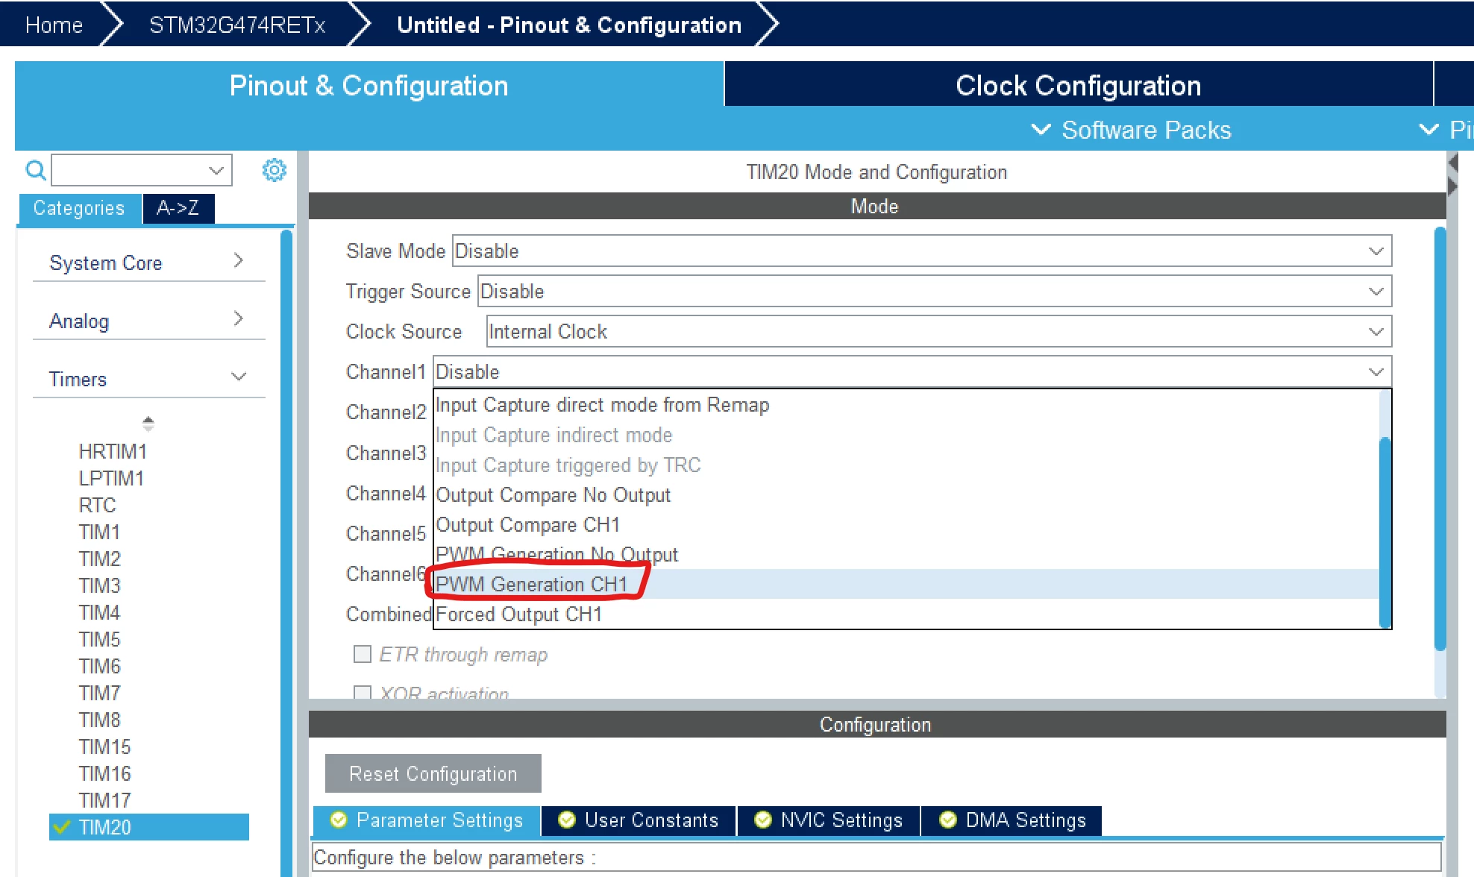1474x877 pixels.
Task: Click the categories list vertical scrollbar
Action: click(286, 552)
